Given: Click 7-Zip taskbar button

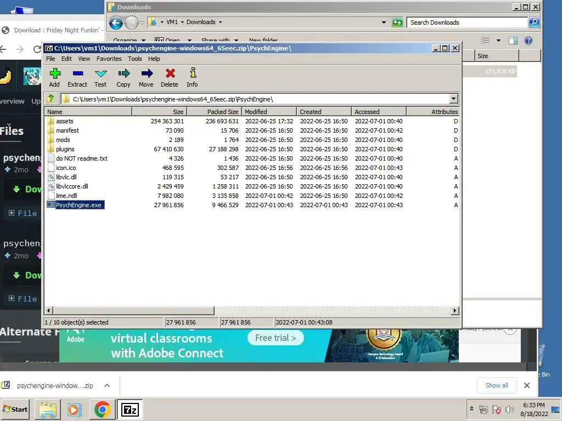Looking at the screenshot, I should pos(130,409).
